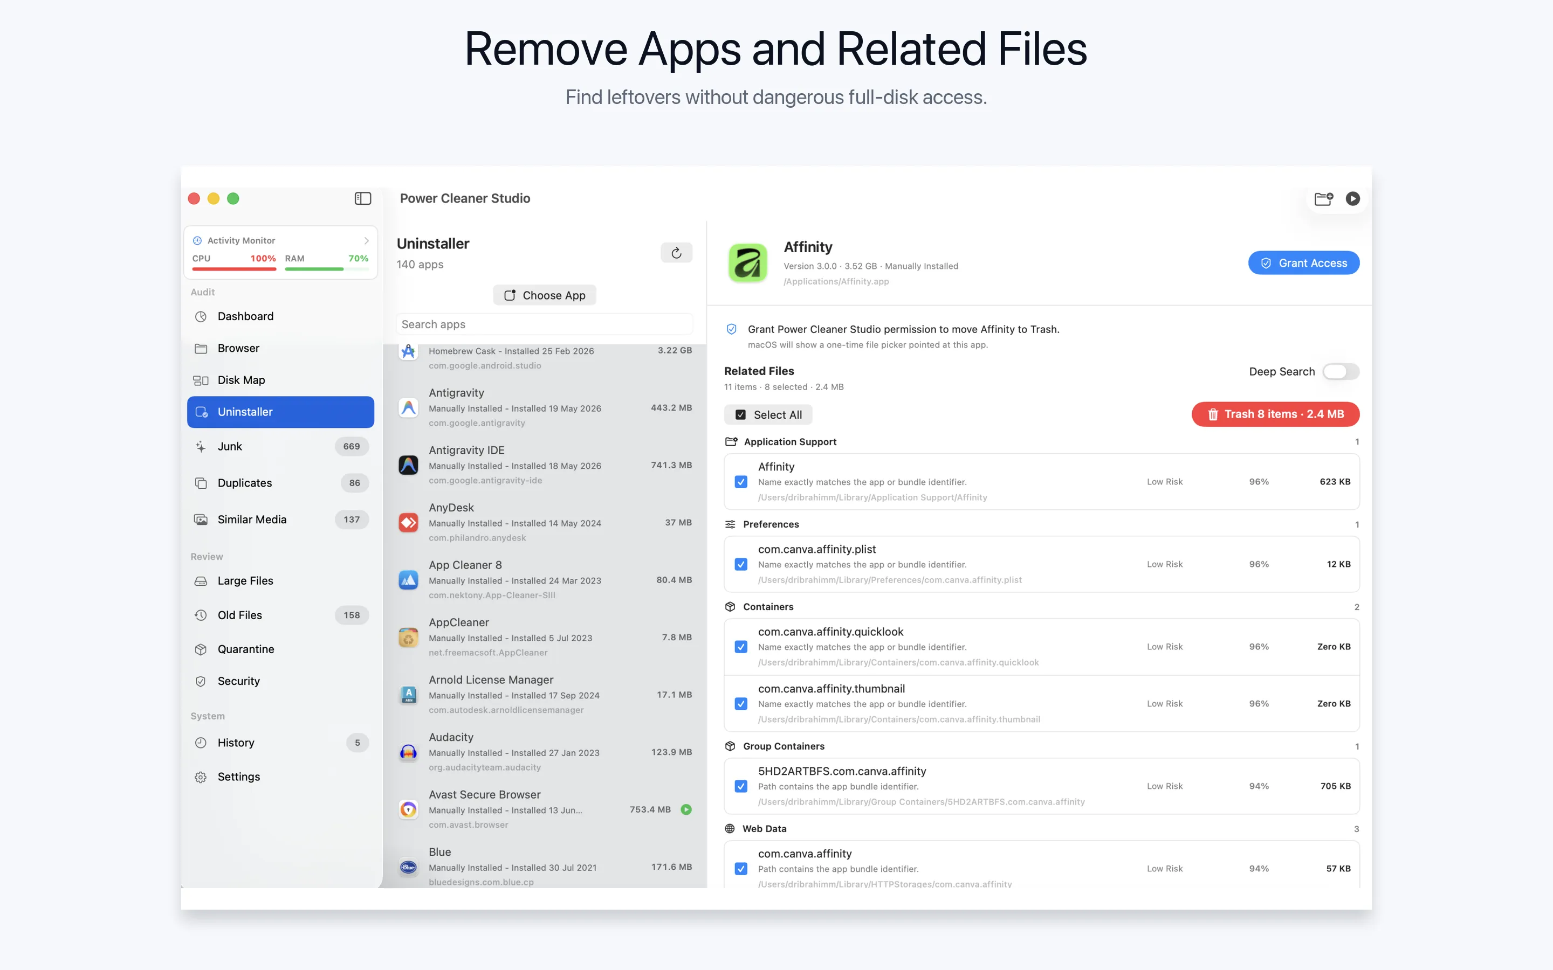Click the green running indicator on Avast

686,809
